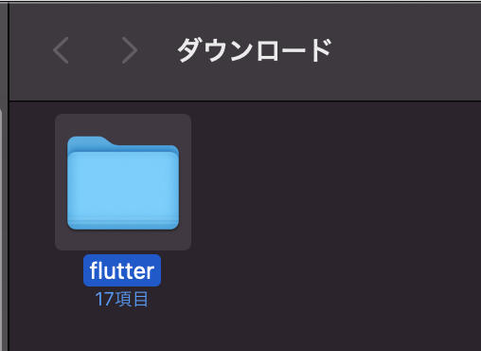The width and height of the screenshot is (481, 351).
Task: Click the ダウンロード window title
Action: coord(255,50)
